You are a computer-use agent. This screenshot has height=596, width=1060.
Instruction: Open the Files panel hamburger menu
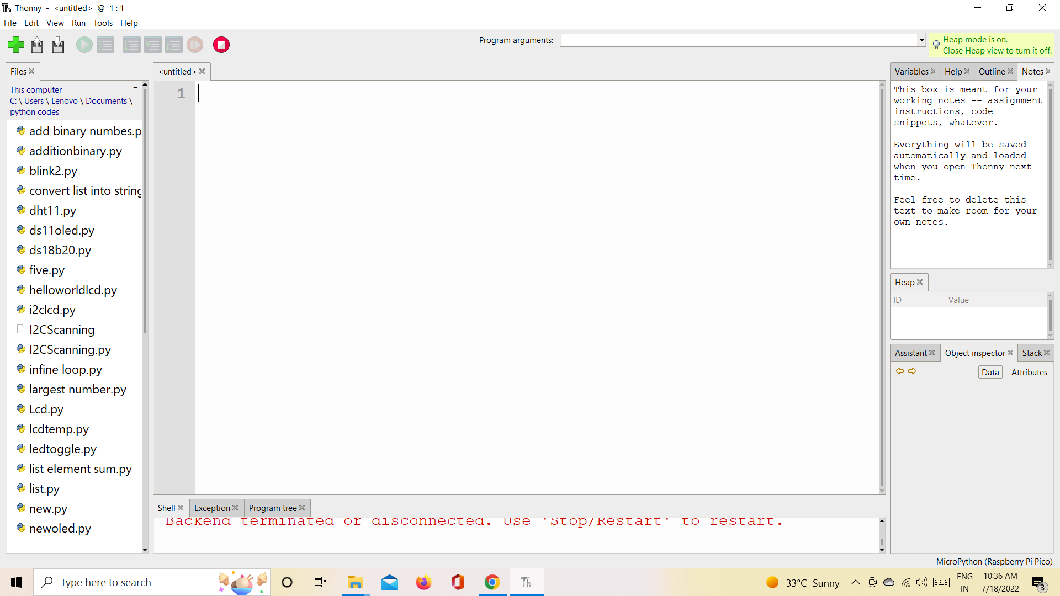[x=135, y=89]
